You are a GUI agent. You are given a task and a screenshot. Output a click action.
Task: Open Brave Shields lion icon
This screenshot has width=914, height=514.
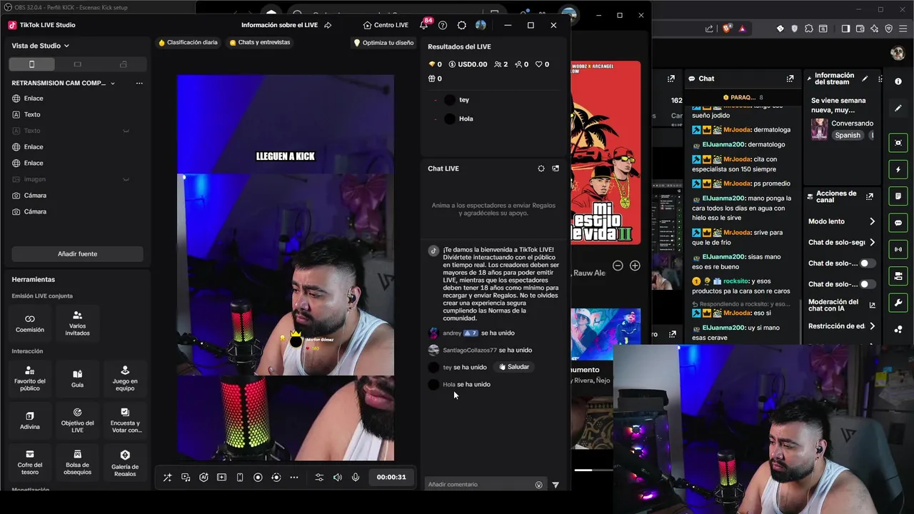(728, 29)
